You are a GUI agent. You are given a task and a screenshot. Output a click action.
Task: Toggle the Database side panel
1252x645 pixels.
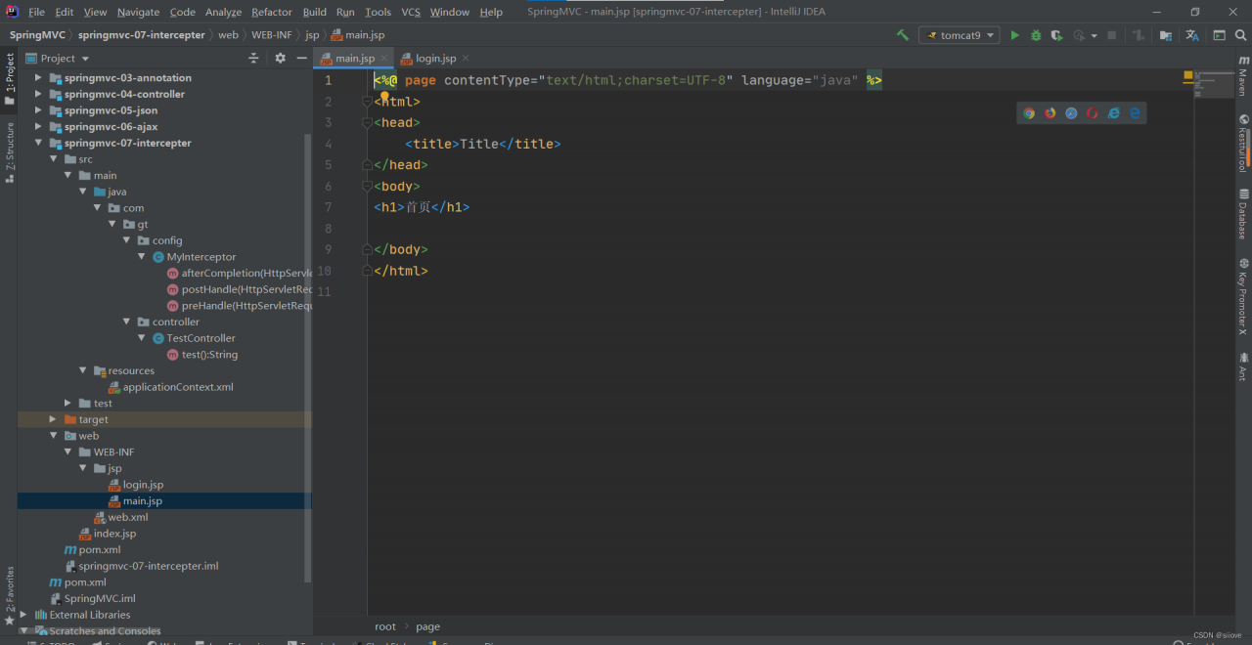tap(1243, 215)
